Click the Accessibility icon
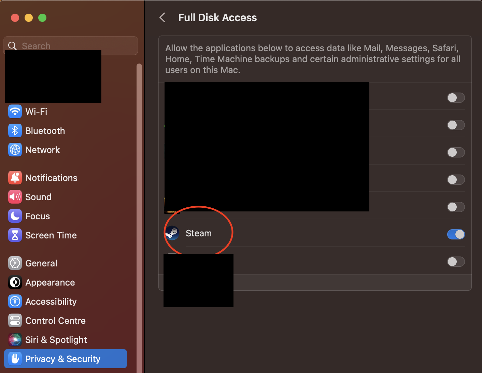This screenshot has height=373, width=482. coord(15,302)
